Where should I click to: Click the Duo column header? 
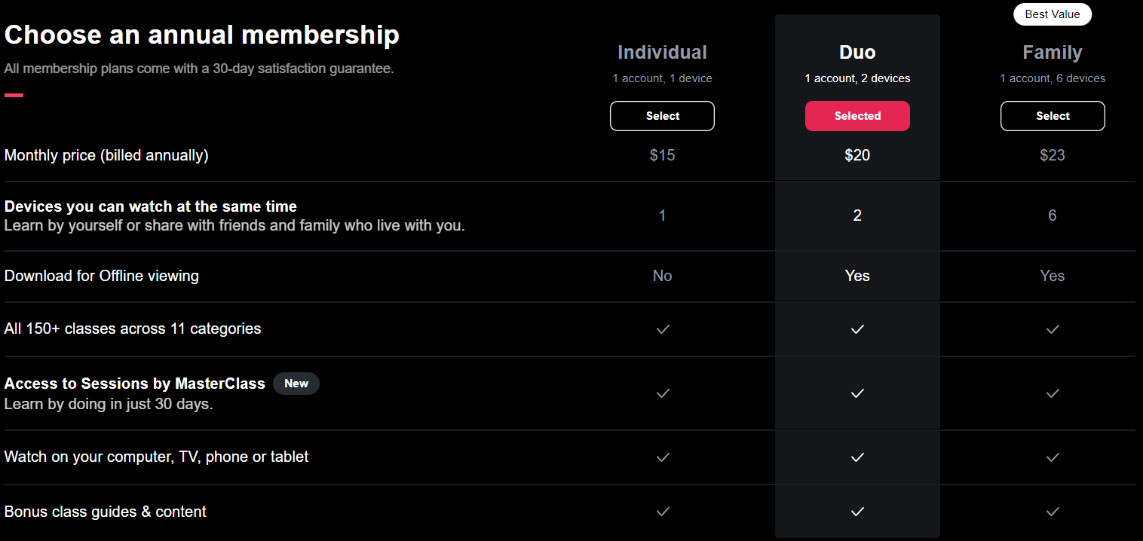click(857, 52)
